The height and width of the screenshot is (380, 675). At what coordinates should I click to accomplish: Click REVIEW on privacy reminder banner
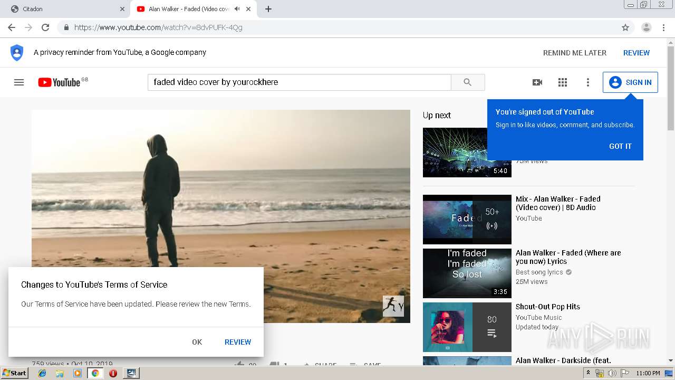tap(637, 53)
